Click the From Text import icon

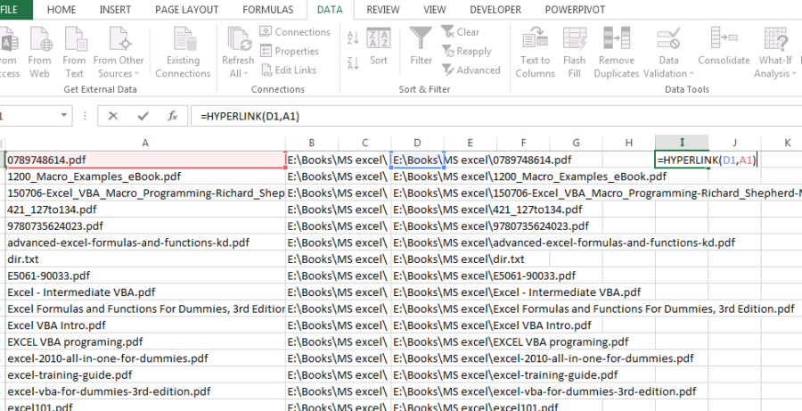pyautogui.click(x=75, y=53)
